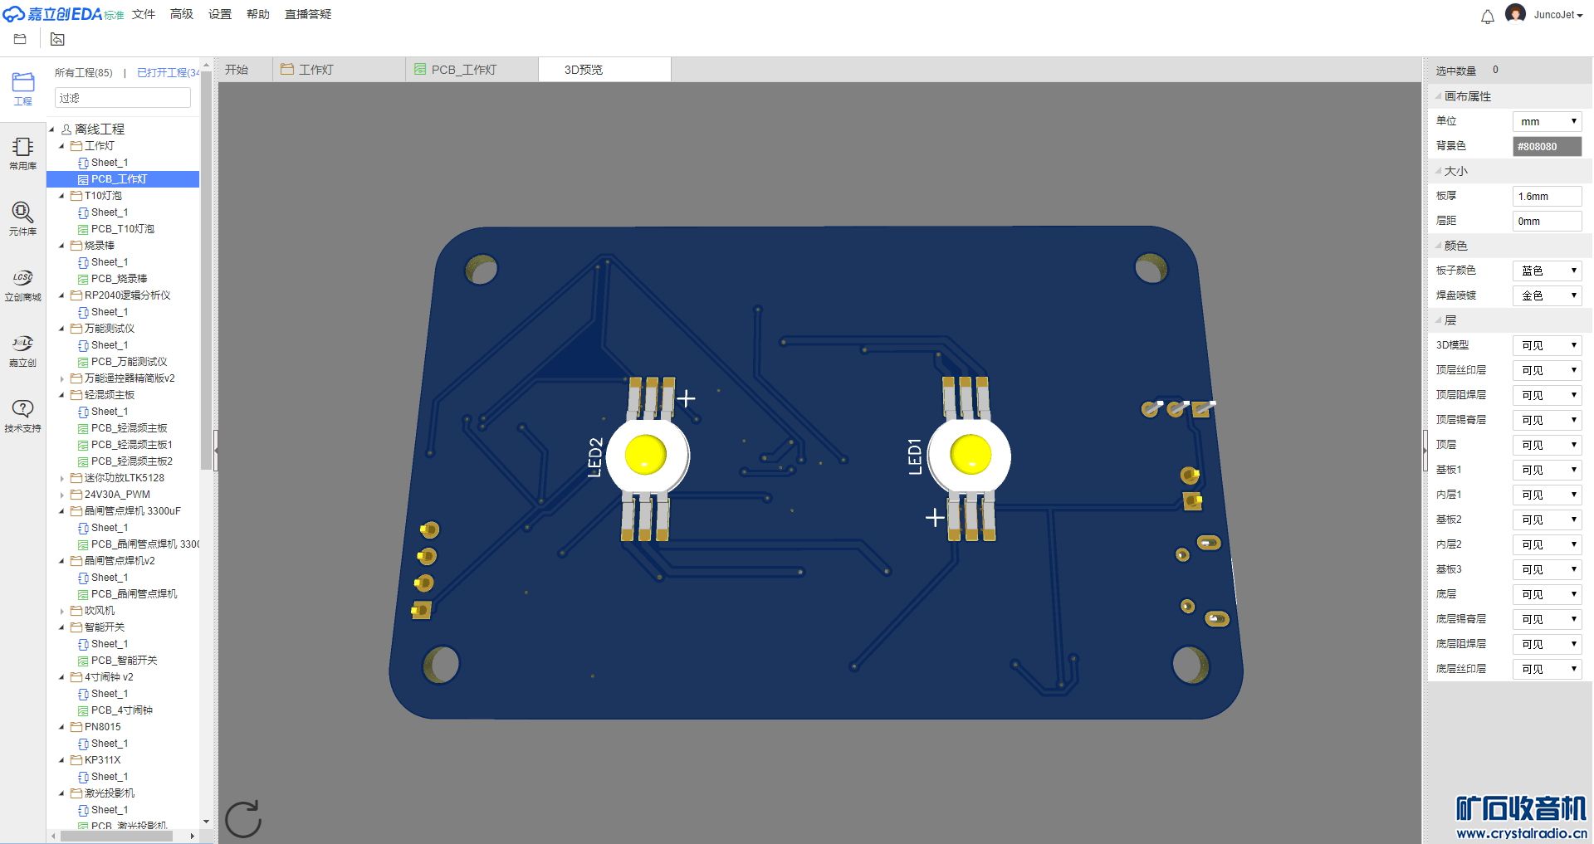Change 顶层丝印层 visibility dropdown
This screenshot has width=1594, height=844.
pos(1547,370)
